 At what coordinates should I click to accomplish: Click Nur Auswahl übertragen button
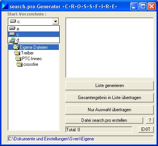[109, 110]
